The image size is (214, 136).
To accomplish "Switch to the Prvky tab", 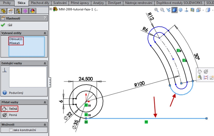I will coord(7,3).
